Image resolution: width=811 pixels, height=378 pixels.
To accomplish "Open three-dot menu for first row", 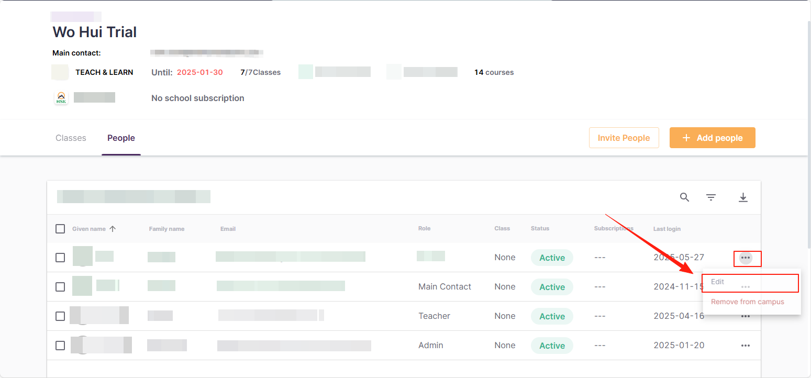I will click(x=746, y=258).
